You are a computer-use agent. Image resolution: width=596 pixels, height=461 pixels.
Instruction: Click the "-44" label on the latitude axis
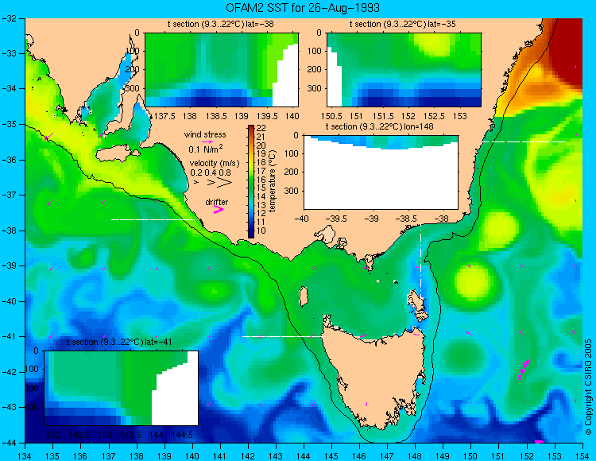point(9,443)
